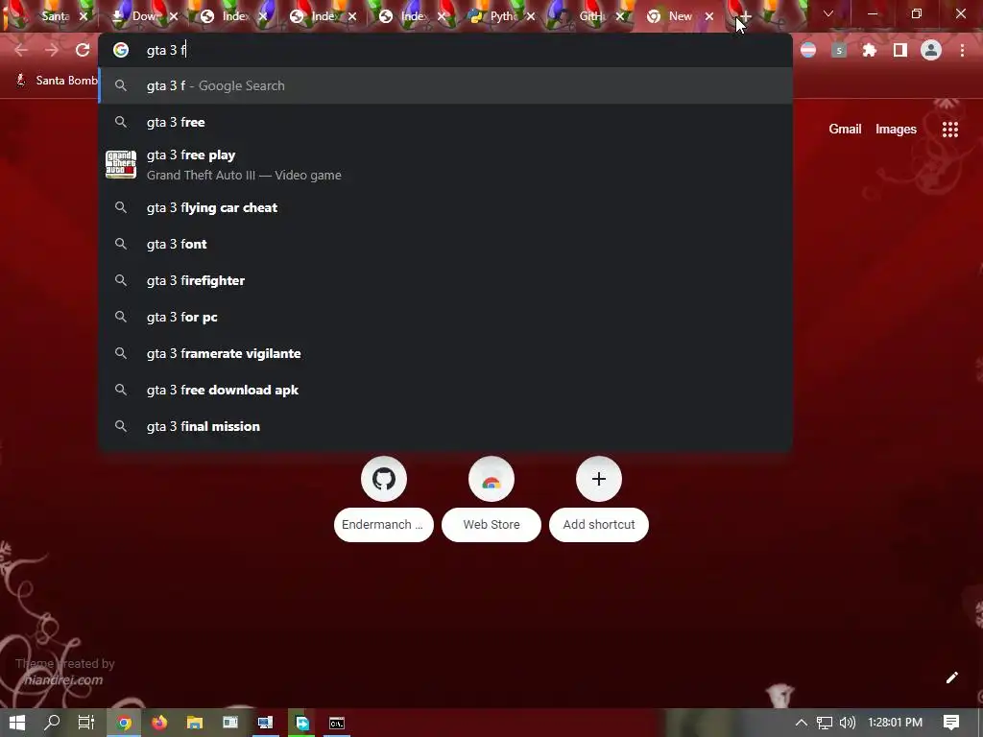Click the striped flag extension icon

pos(808,50)
